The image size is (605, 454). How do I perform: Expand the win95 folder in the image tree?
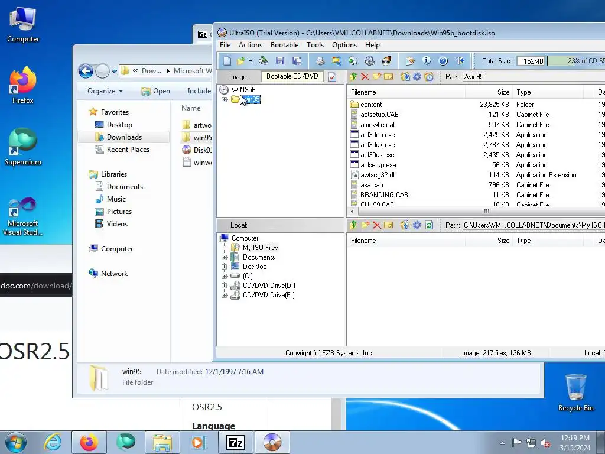[x=224, y=99]
